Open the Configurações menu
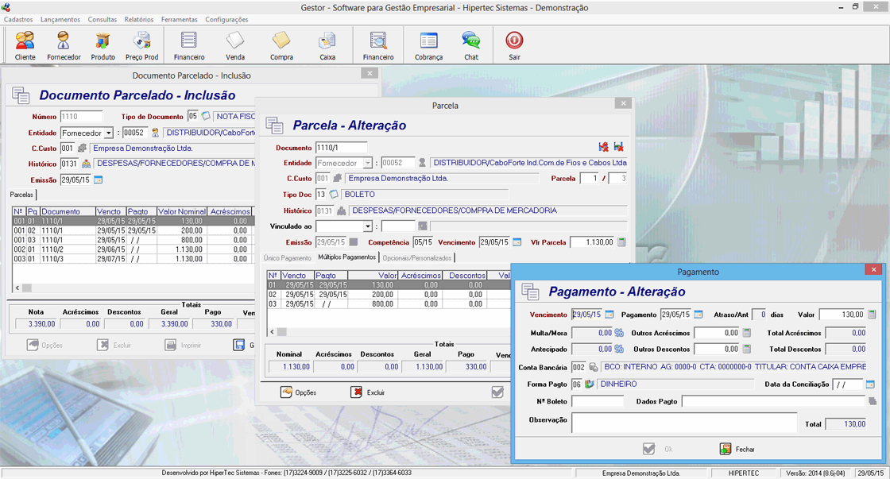 pyautogui.click(x=226, y=19)
